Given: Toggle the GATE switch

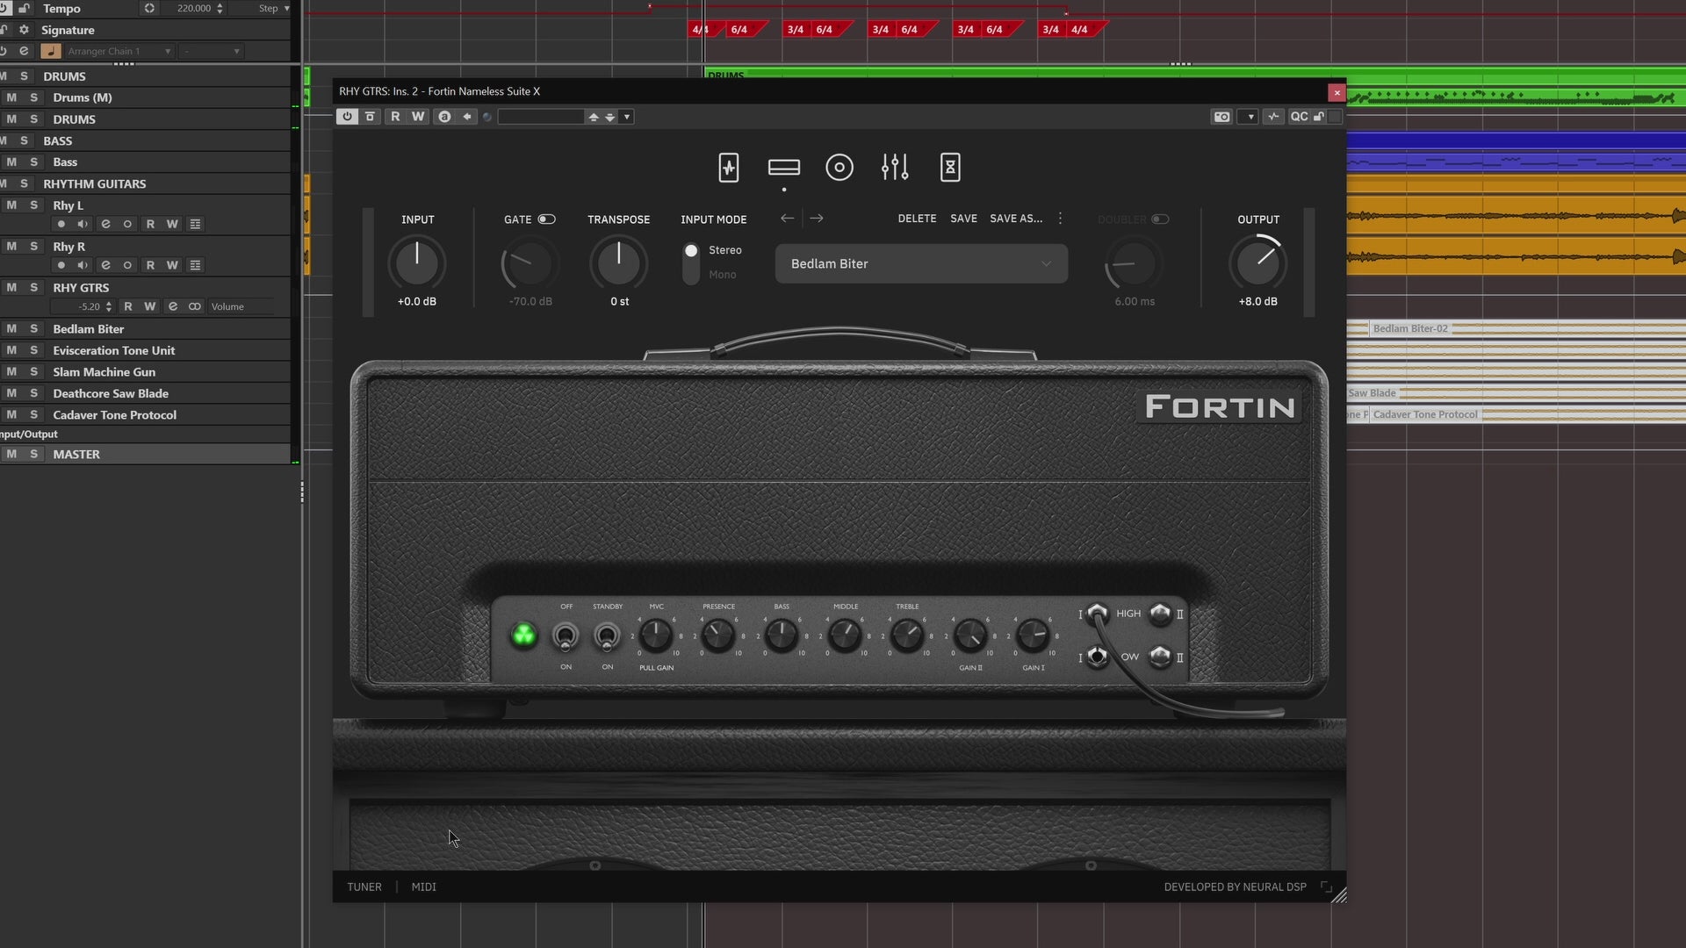Looking at the screenshot, I should [546, 219].
